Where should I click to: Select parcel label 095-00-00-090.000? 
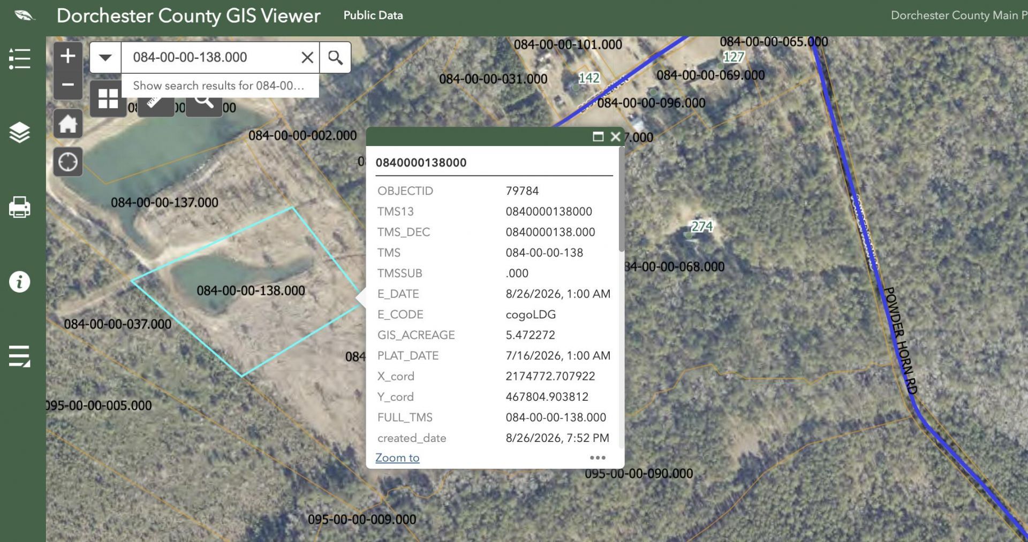tap(639, 474)
